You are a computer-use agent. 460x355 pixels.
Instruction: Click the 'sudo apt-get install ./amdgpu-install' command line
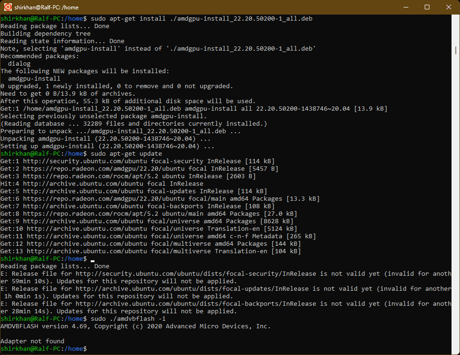tap(156, 18)
